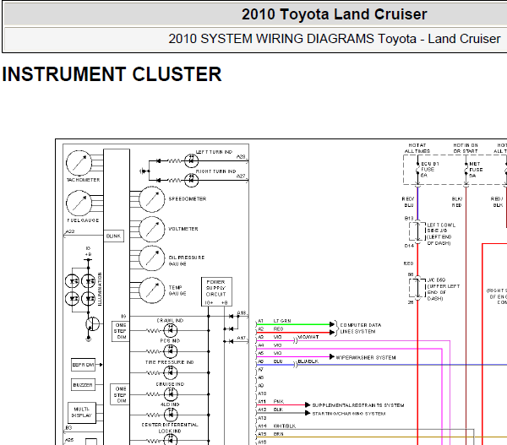Click the 'COMPUTER DATA LINES SYSTEM' label
507x445 pixels.
[361, 328]
